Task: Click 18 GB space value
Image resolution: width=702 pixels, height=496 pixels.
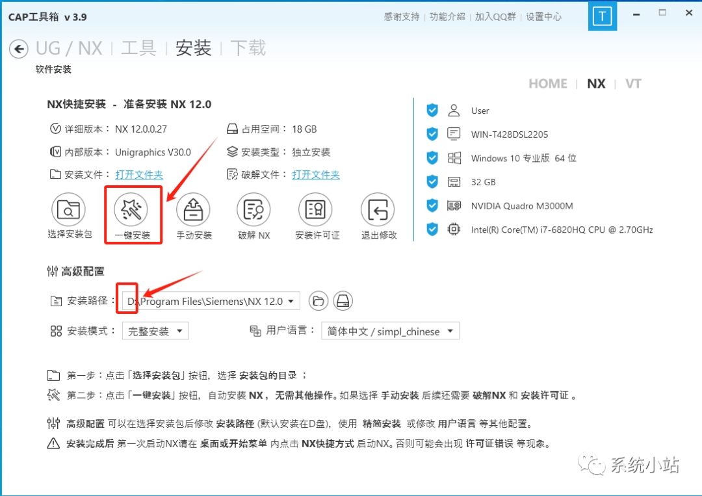Action: [x=304, y=129]
